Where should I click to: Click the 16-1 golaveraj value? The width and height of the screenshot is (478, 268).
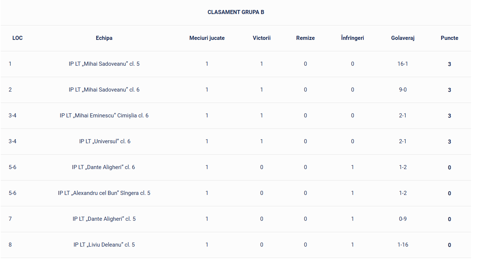[x=403, y=64]
